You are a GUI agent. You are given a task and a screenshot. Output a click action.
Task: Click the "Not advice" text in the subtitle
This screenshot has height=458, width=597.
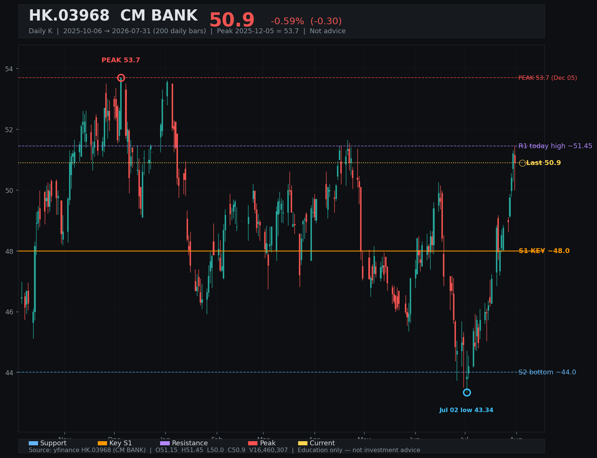pyautogui.click(x=328, y=31)
